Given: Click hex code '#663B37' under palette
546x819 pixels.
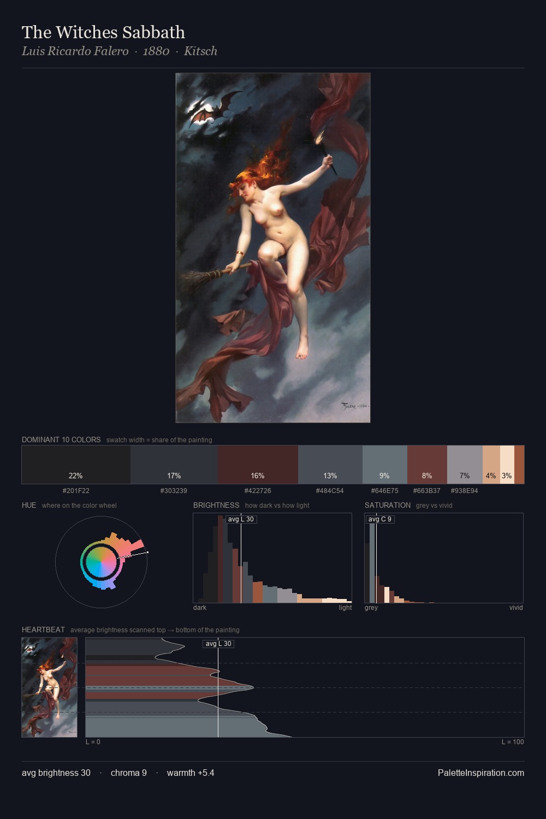Looking at the screenshot, I should 426,491.
